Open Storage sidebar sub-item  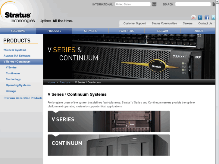coord(11,91)
